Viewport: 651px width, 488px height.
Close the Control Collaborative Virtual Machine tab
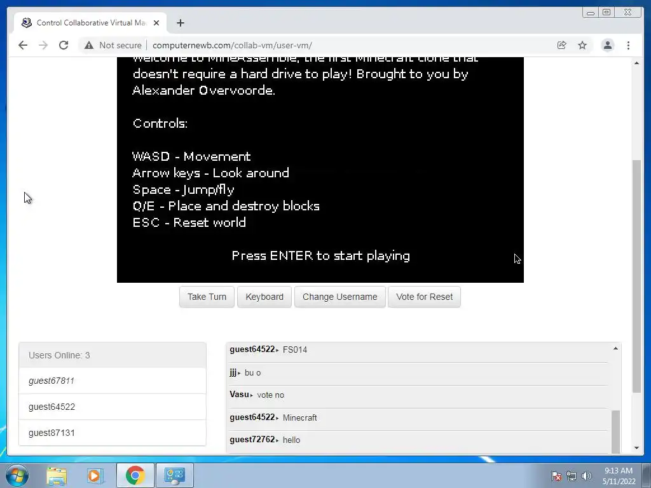click(156, 23)
